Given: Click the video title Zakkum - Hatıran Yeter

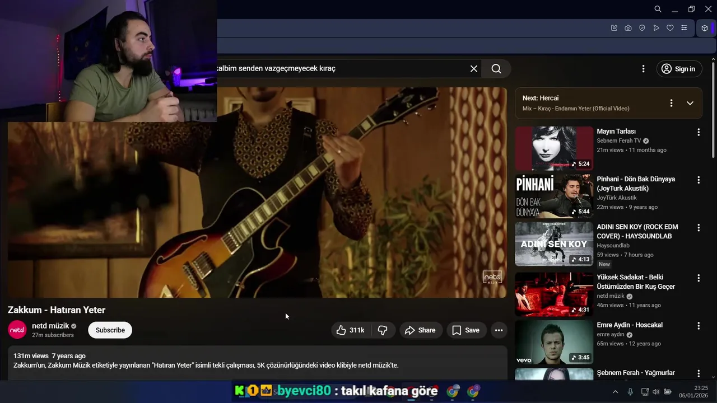Looking at the screenshot, I should [x=57, y=310].
